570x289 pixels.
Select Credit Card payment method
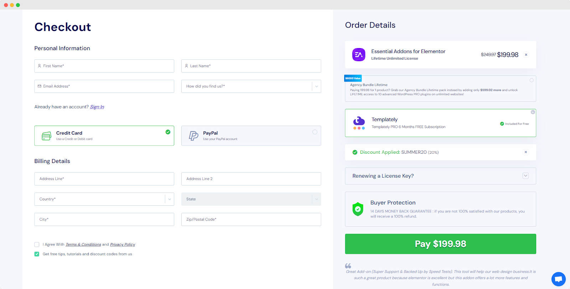104,136
